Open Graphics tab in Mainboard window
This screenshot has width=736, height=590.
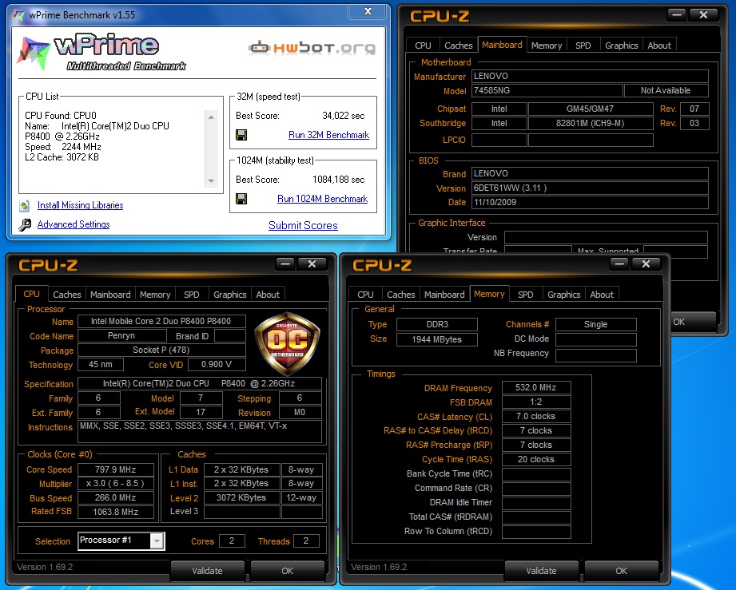coord(621,46)
